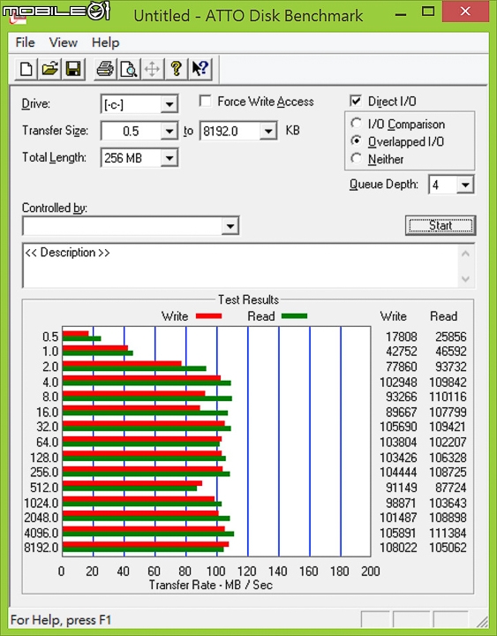497x636 pixels.
Task: Select the I/O Comparison radio button
Action: (356, 123)
